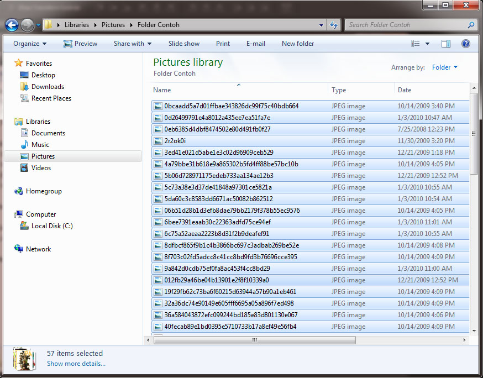Toggle the preview pane icon

[x=446, y=44]
